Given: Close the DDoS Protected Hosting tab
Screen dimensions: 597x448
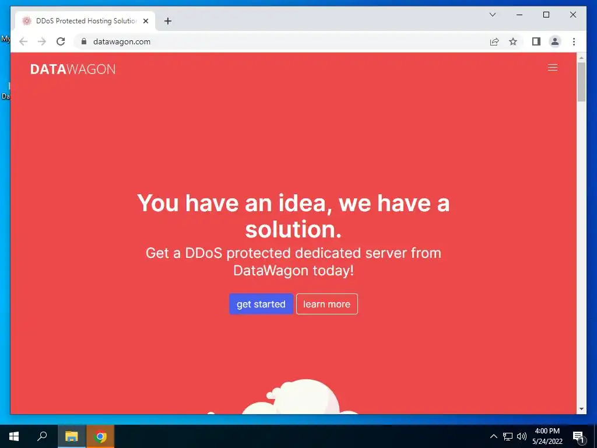Looking at the screenshot, I should coord(145,21).
